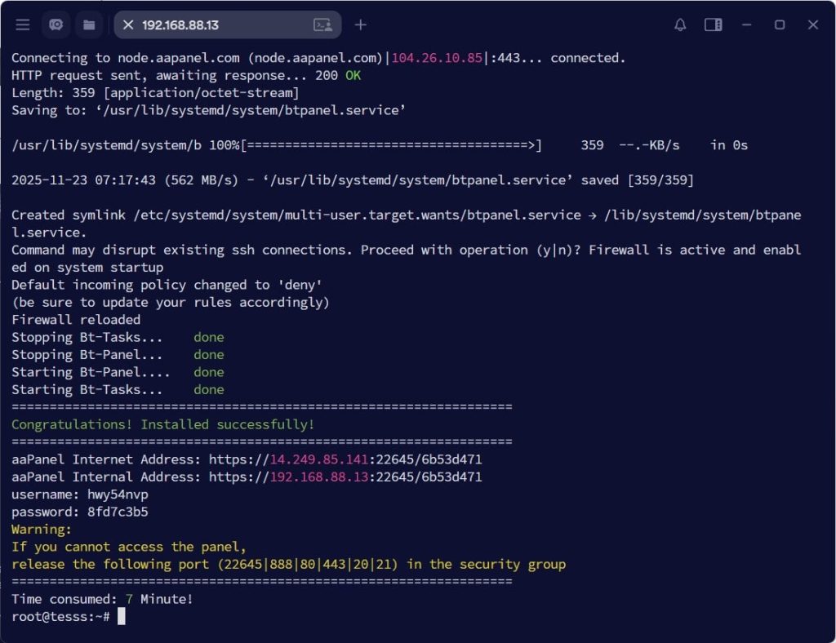Screen dimensions: 836x643
Task: Click the 104.26.10.85 IP address
Action: (x=437, y=58)
